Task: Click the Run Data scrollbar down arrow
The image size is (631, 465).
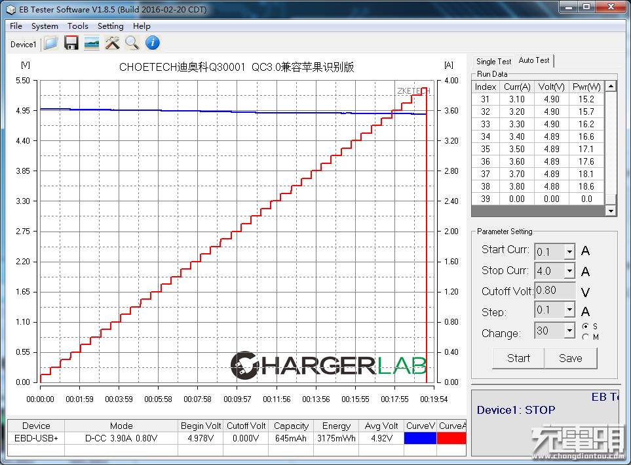Action: coord(611,211)
